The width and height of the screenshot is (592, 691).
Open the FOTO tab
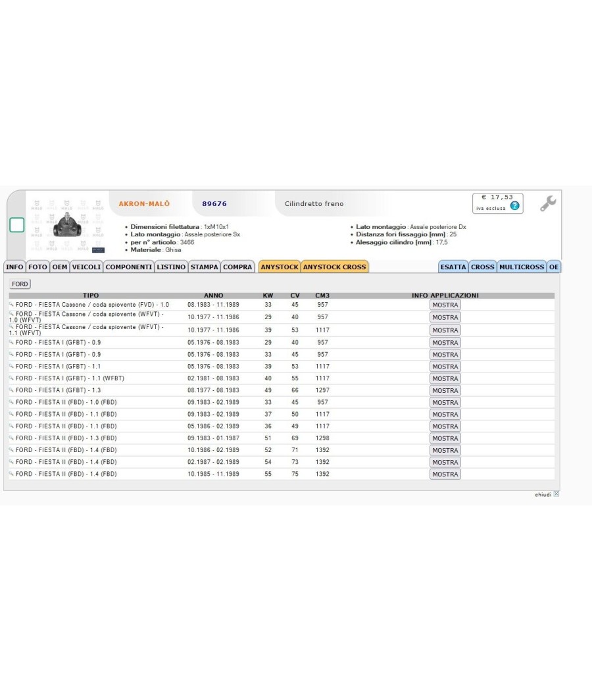37,267
